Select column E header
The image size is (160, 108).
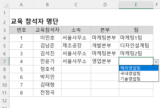pos(136,5)
